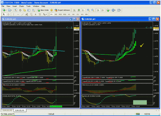Switch to bar chart display
This screenshot has height=116, width=161.
[74, 10]
